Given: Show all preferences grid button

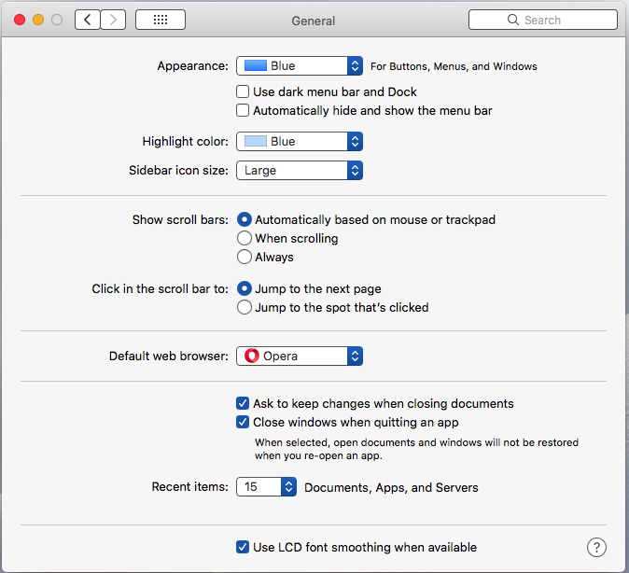Looking at the screenshot, I should (160, 20).
